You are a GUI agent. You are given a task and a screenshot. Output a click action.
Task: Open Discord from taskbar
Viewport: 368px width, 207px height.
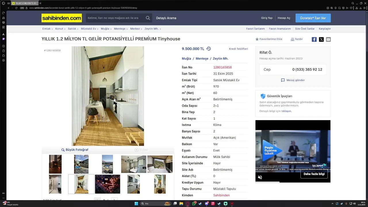click(x=206, y=204)
